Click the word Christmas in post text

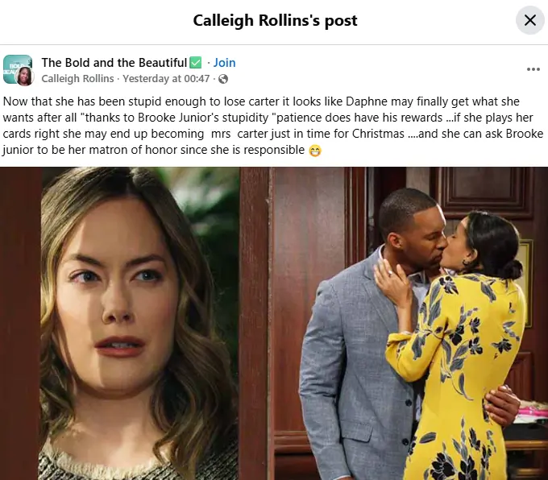[x=378, y=134]
